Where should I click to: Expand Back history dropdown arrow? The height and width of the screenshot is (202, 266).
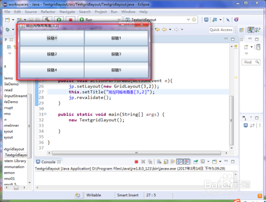pos(170,29)
